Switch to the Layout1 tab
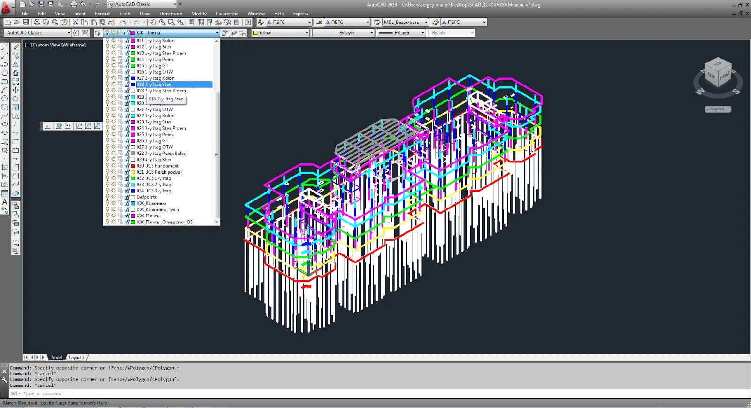Screen dimensions: 751x408 77,357
